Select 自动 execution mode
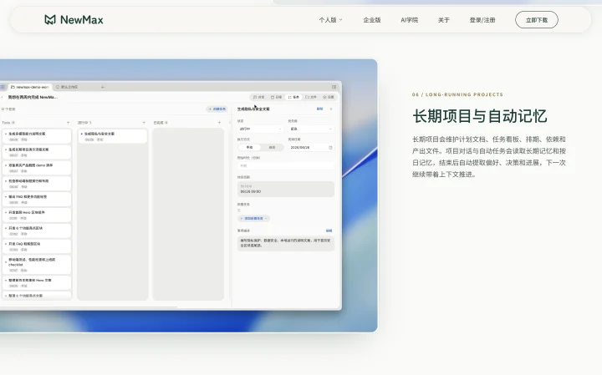This screenshot has width=602, height=375. click(x=272, y=148)
